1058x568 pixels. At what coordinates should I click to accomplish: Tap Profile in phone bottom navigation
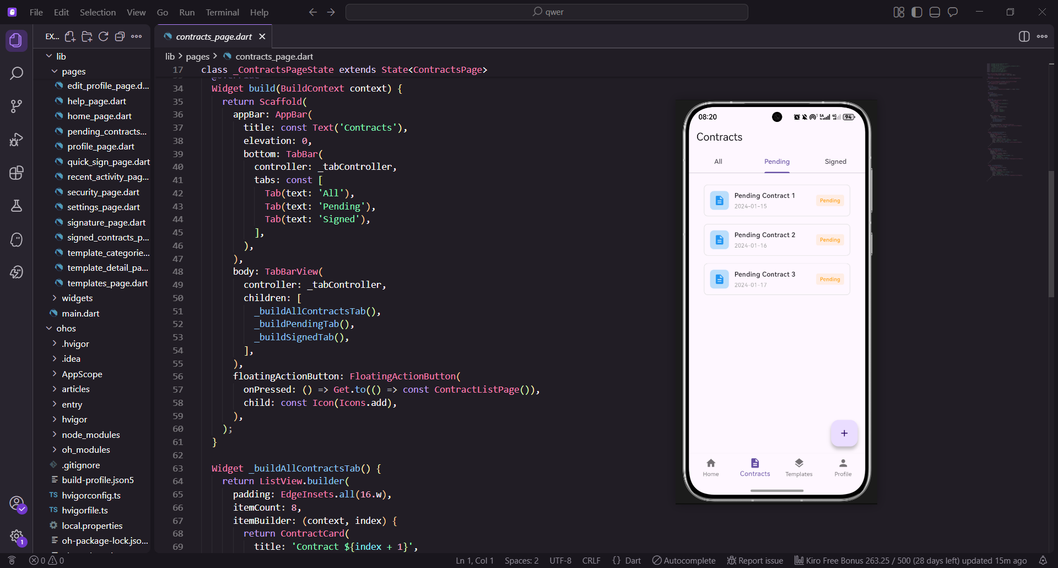click(x=843, y=468)
